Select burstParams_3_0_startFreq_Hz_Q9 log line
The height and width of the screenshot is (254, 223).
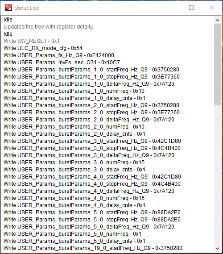[x=92, y=141]
